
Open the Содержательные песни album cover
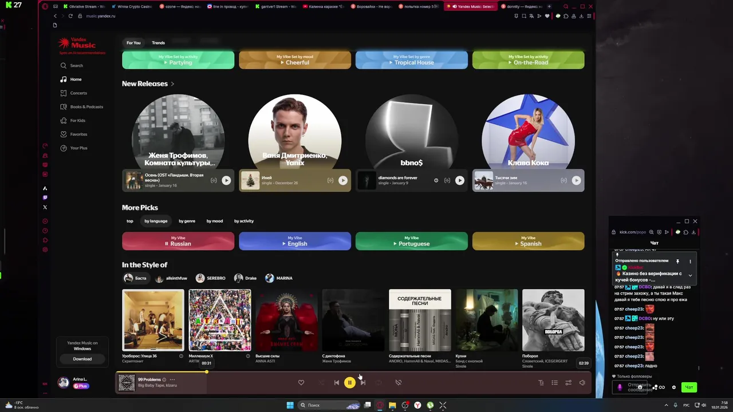(420, 320)
